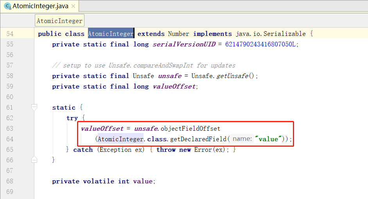The width and height of the screenshot is (368, 199).
Task: Collapse the static block fold marker on line 61
Action: point(34,107)
